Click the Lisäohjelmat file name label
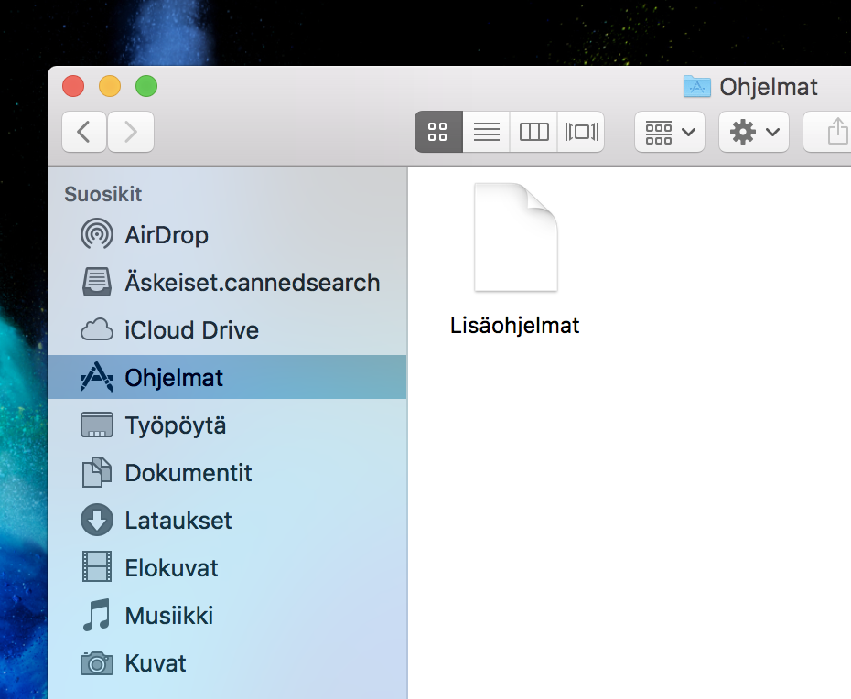 (514, 326)
